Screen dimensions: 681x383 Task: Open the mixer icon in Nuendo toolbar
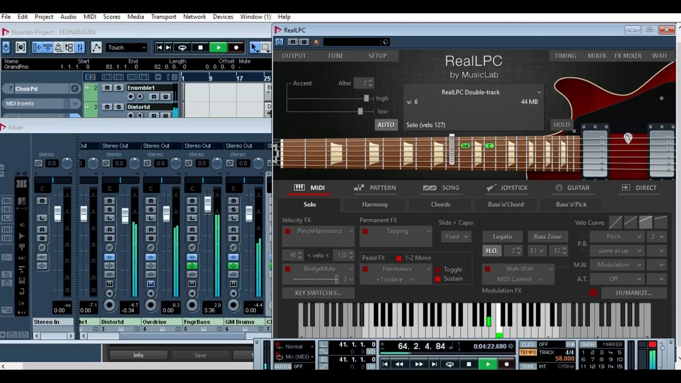point(79,47)
